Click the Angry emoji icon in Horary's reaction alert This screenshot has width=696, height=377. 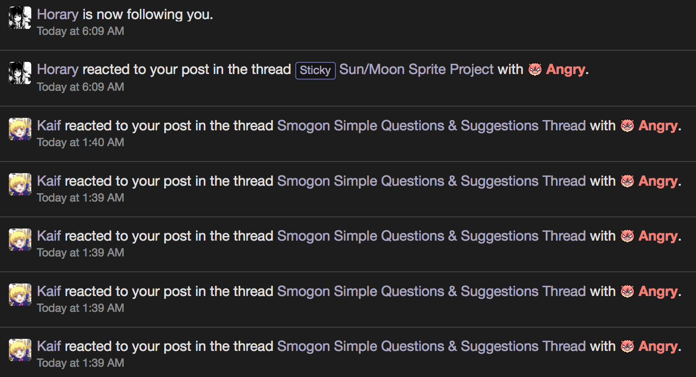click(x=535, y=70)
